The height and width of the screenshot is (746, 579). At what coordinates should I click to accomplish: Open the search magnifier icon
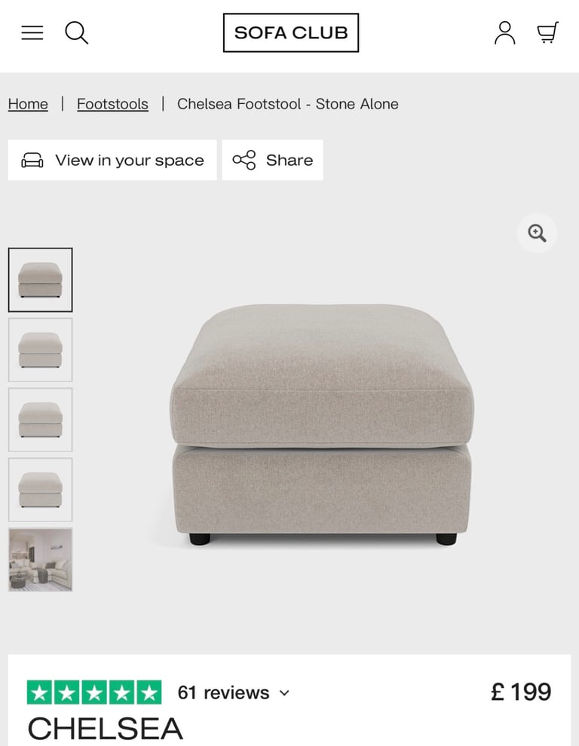(x=76, y=33)
